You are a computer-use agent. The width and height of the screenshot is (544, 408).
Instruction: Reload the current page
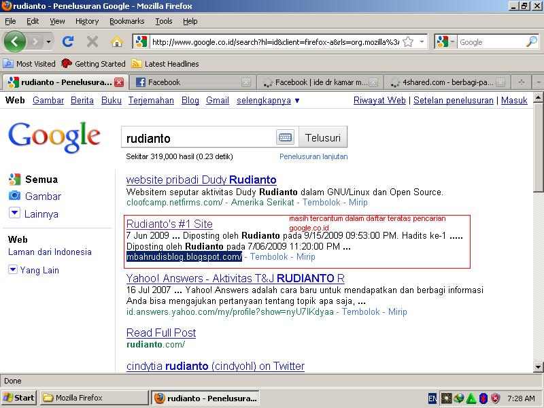68,41
